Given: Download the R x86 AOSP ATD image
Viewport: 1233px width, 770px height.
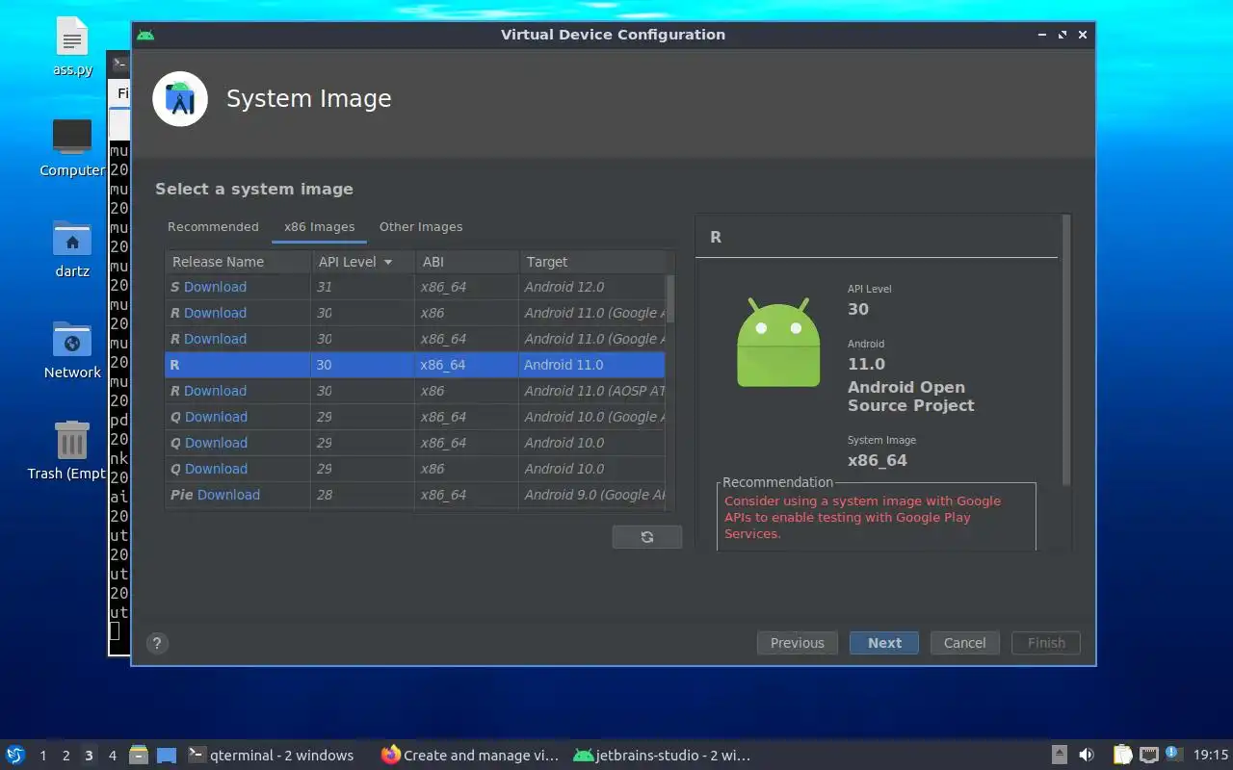Looking at the screenshot, I should point(215,391).
